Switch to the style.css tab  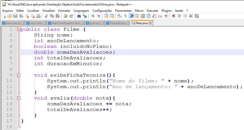point(95,23)
